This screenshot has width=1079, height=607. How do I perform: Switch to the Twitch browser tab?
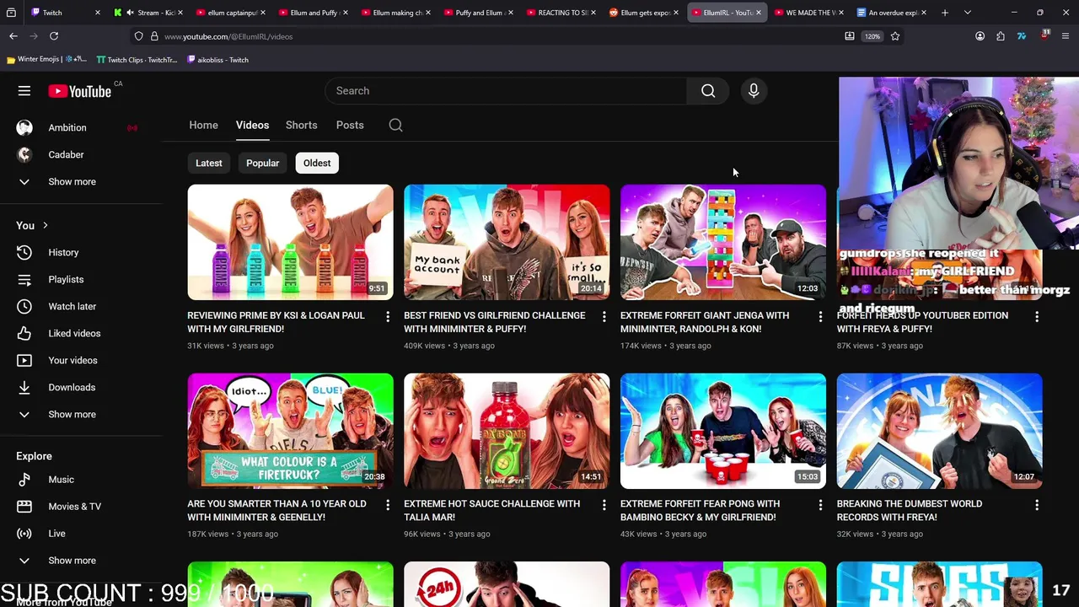(x=62, y=13)
